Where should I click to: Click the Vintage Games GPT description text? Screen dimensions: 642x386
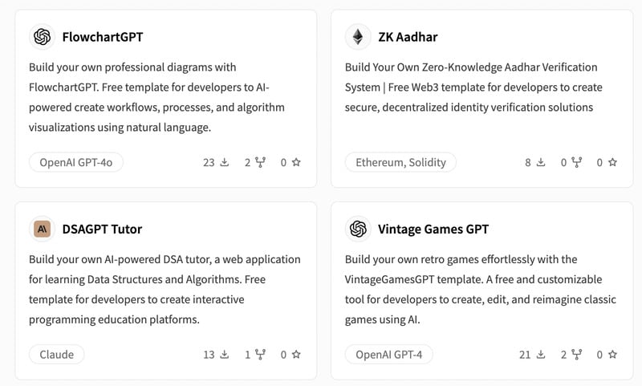[x=480, y=289]
